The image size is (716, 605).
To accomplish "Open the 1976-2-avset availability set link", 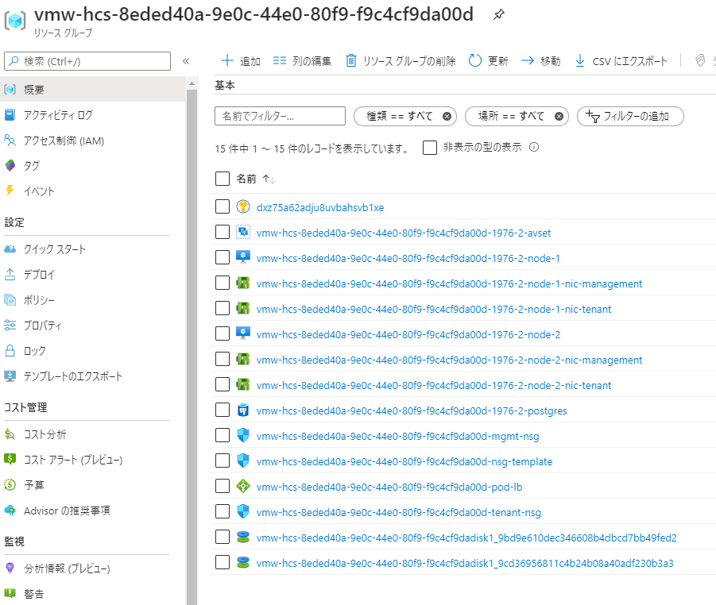I will pos(404,233).
